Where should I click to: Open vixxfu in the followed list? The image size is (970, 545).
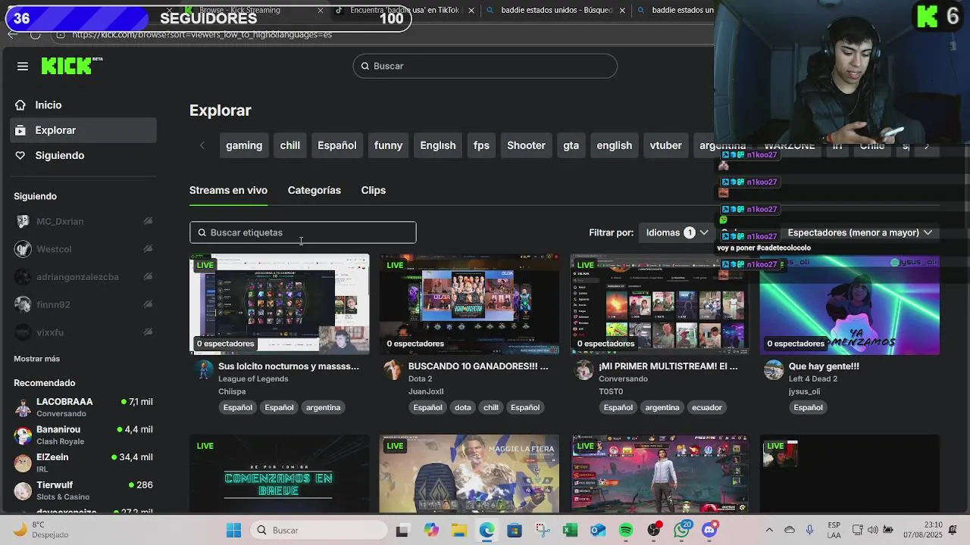pos(83,332)
